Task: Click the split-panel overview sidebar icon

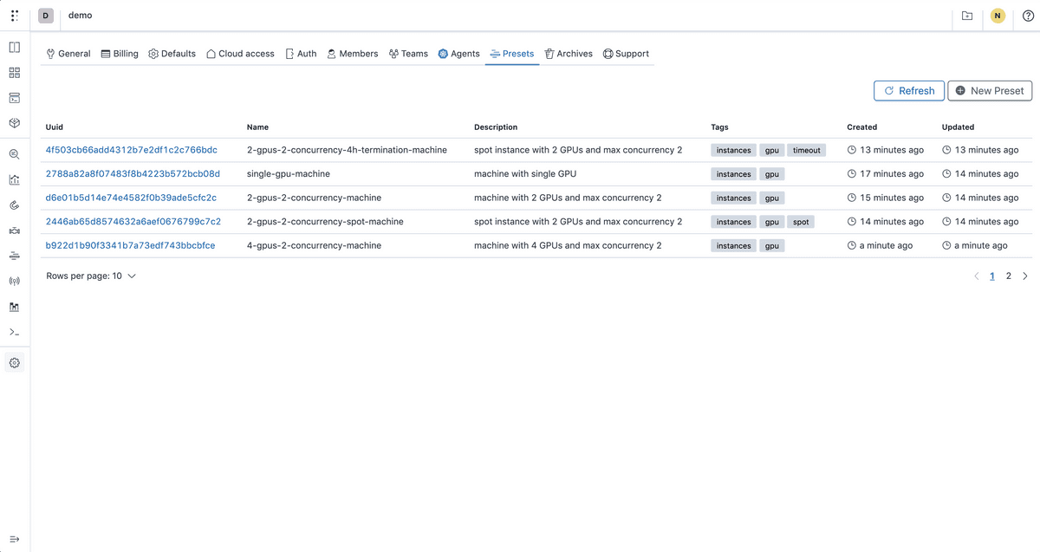Action: [x=15, y=48]
